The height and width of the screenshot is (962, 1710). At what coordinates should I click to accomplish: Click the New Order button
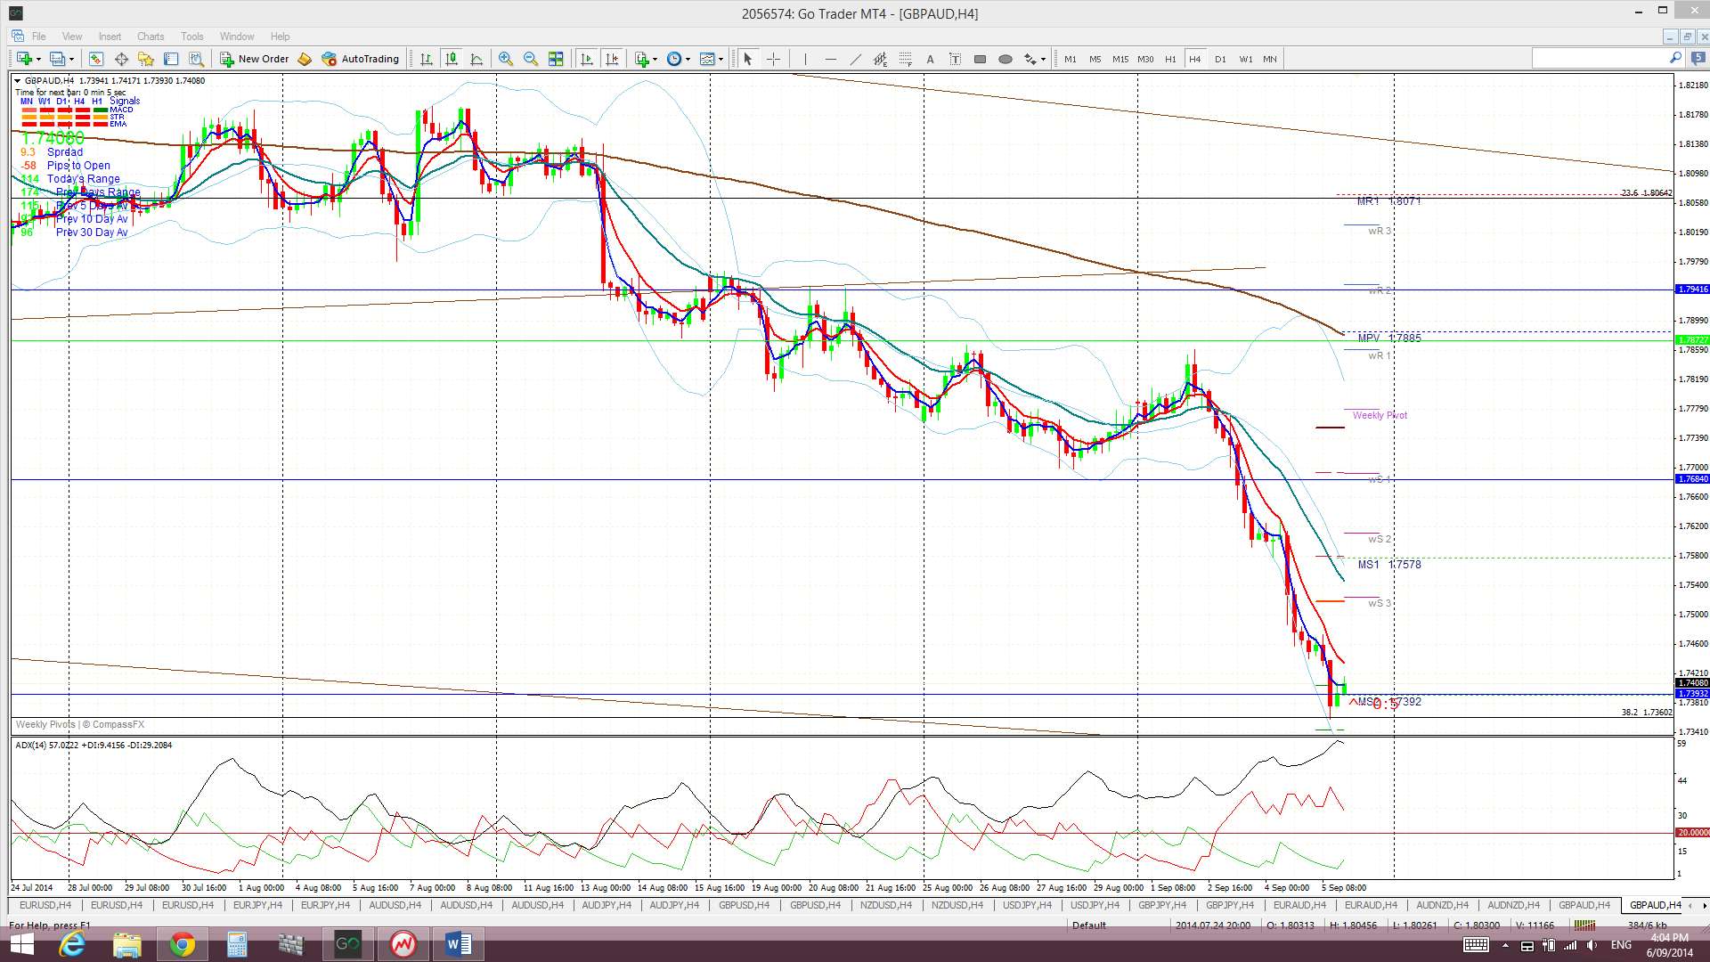(x=255, y=59)
